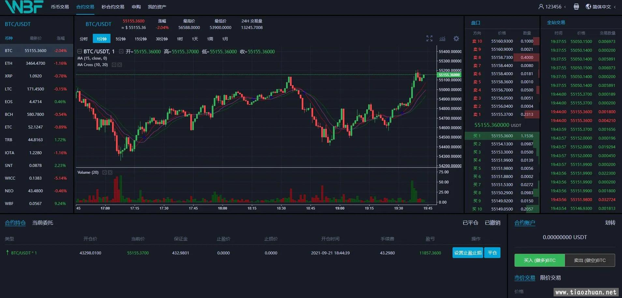Screen dimensions: 622x298
Task: Expand the 123456 user account menu
Action: tap(553, 7)
